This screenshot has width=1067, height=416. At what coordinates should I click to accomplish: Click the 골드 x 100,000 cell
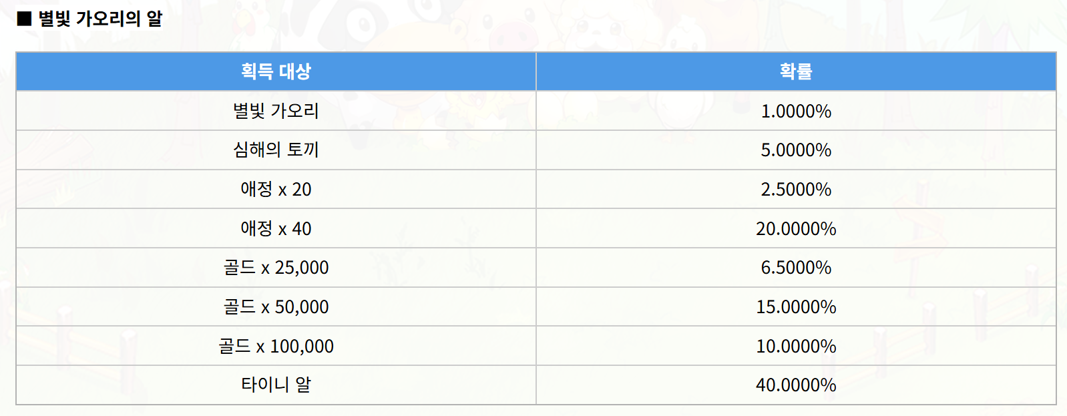[x=276, y=346]
